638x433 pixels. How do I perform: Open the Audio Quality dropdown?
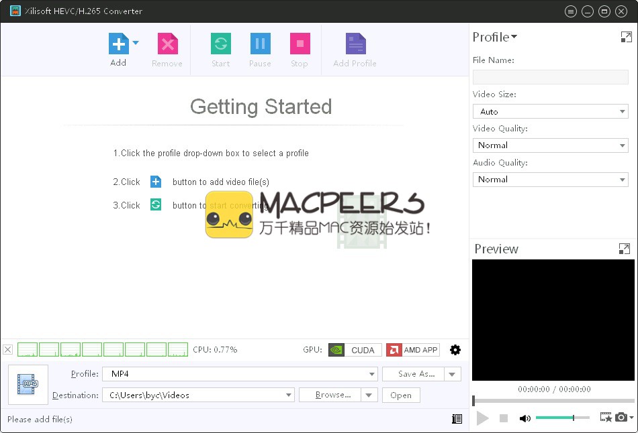tap(550, 180)
